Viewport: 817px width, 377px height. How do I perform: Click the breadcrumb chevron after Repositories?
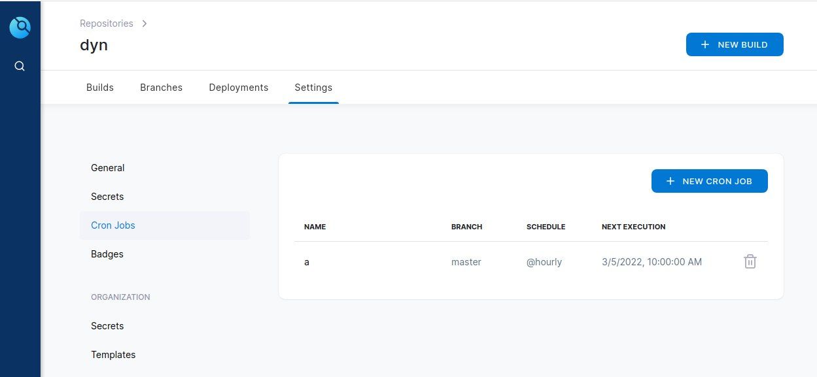[145, 24]
